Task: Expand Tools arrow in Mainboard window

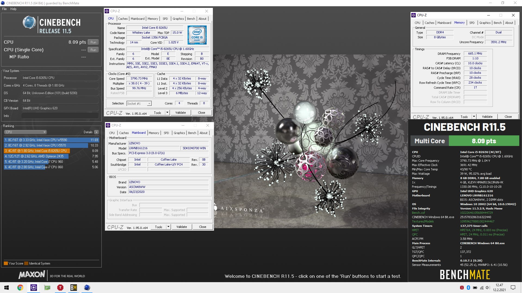Action: 168,227
